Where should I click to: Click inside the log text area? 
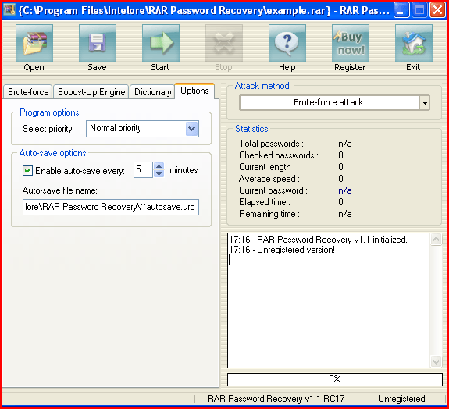[x=329, y=301]
